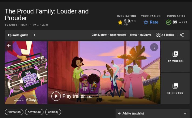Viewport: 192px width, 118px height.
Task: Visit the IMDbPro link
Action: (146, 35)
